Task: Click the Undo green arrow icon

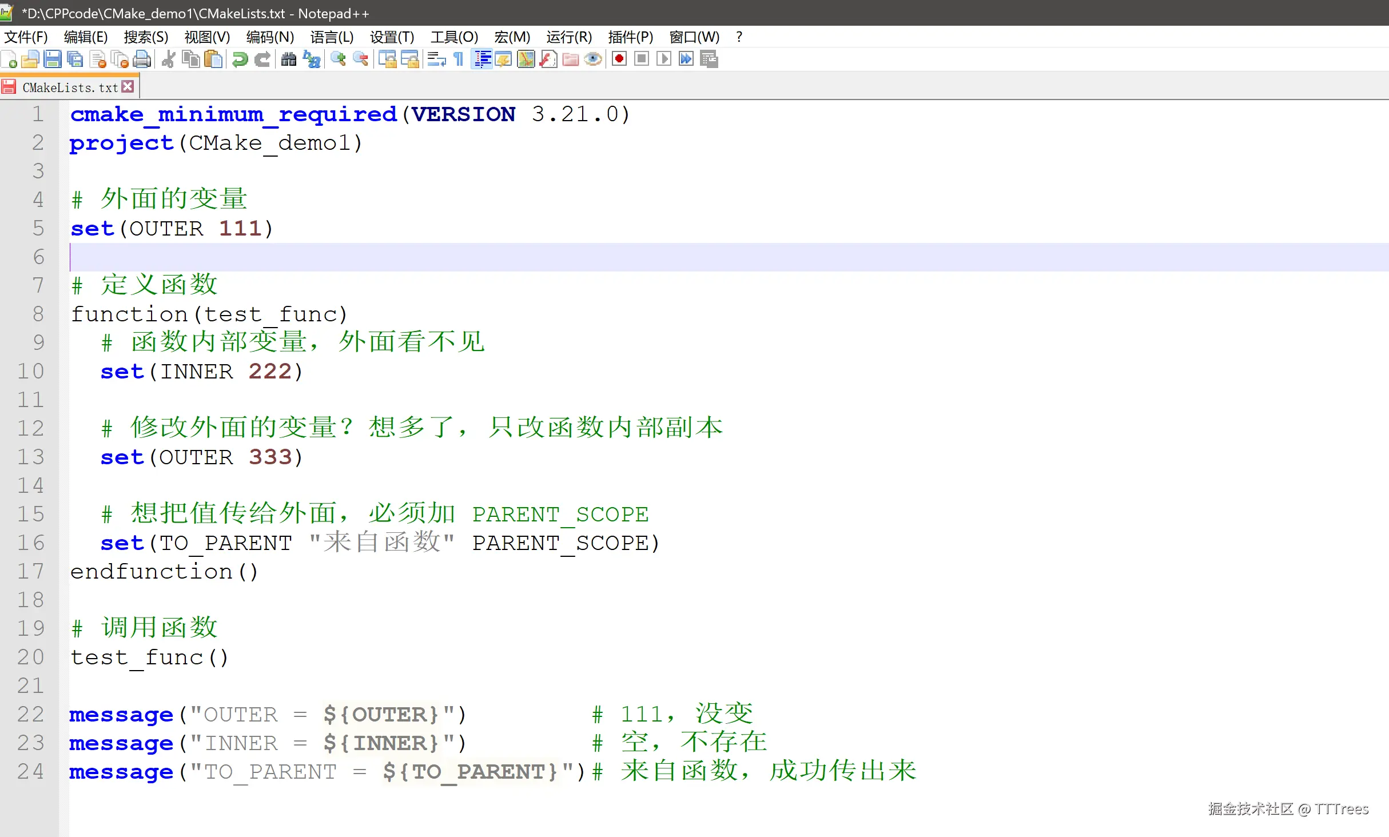Action: point(240,59)
